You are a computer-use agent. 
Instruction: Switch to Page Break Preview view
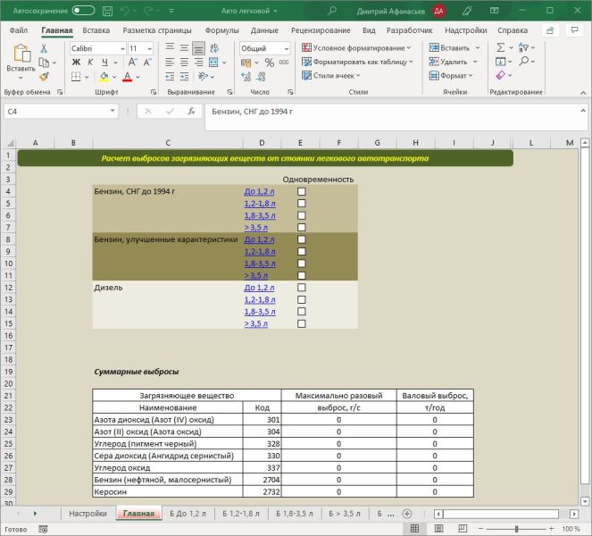(x=463, y=529)
